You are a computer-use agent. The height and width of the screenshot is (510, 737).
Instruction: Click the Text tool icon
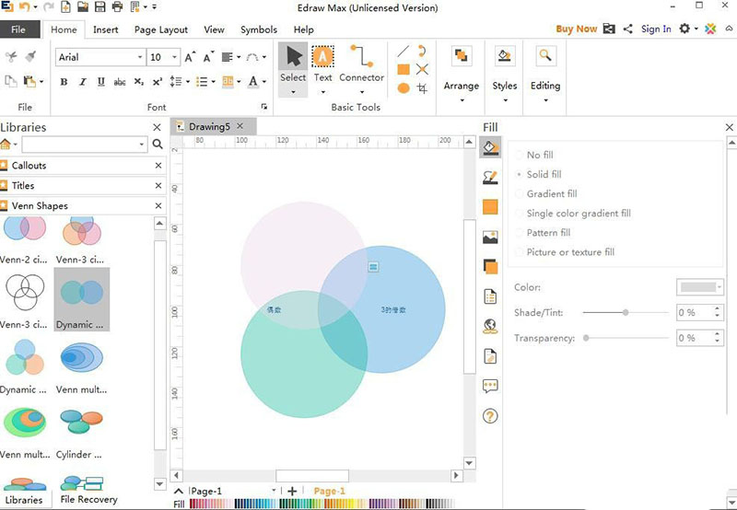click(322, 63)
